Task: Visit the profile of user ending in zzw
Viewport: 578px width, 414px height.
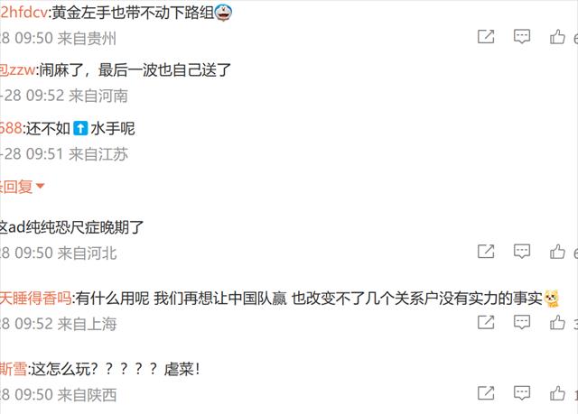Action: coord(18,70)
